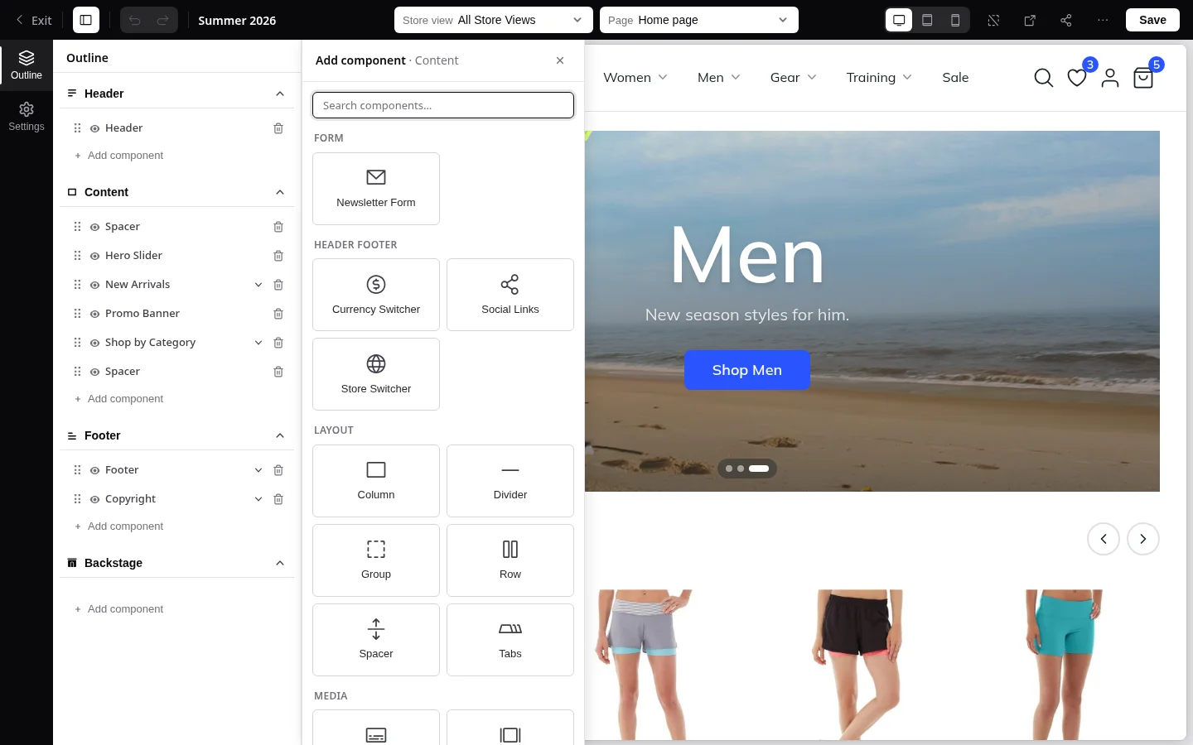Collapse the Header section
Image resolution: width=1193 pixels, height=745 pixels.
tap(280, 94)
